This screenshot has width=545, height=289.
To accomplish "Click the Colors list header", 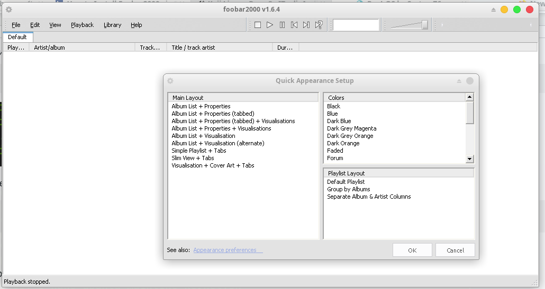I will point(395,98).
